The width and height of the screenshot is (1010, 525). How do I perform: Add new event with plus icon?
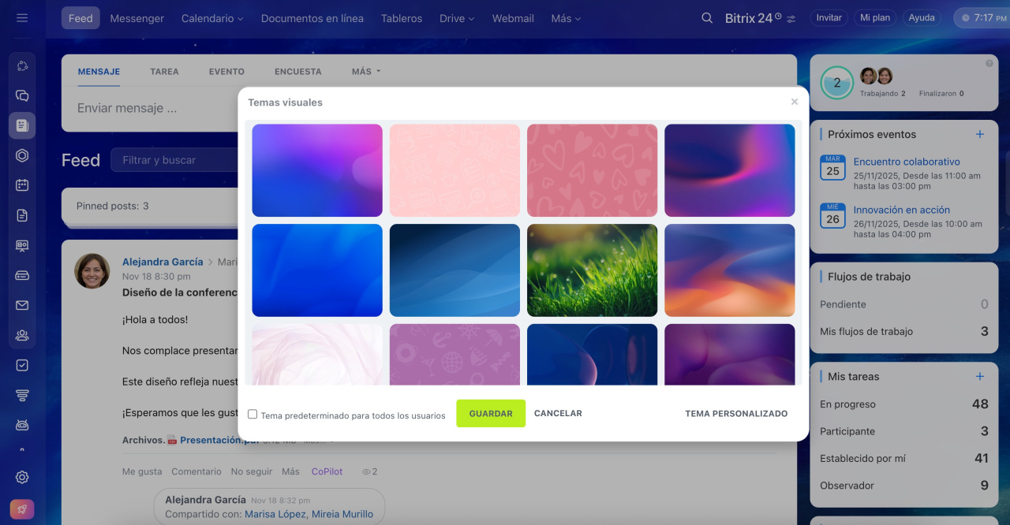tap(980, 134)
